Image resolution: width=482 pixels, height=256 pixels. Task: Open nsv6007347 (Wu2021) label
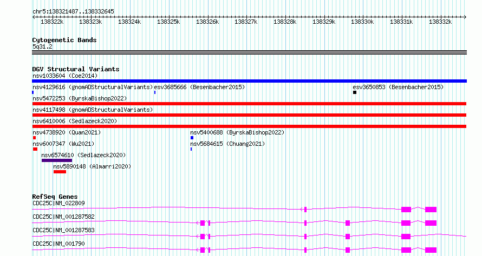pyautogui.click(x=63, y=144)
